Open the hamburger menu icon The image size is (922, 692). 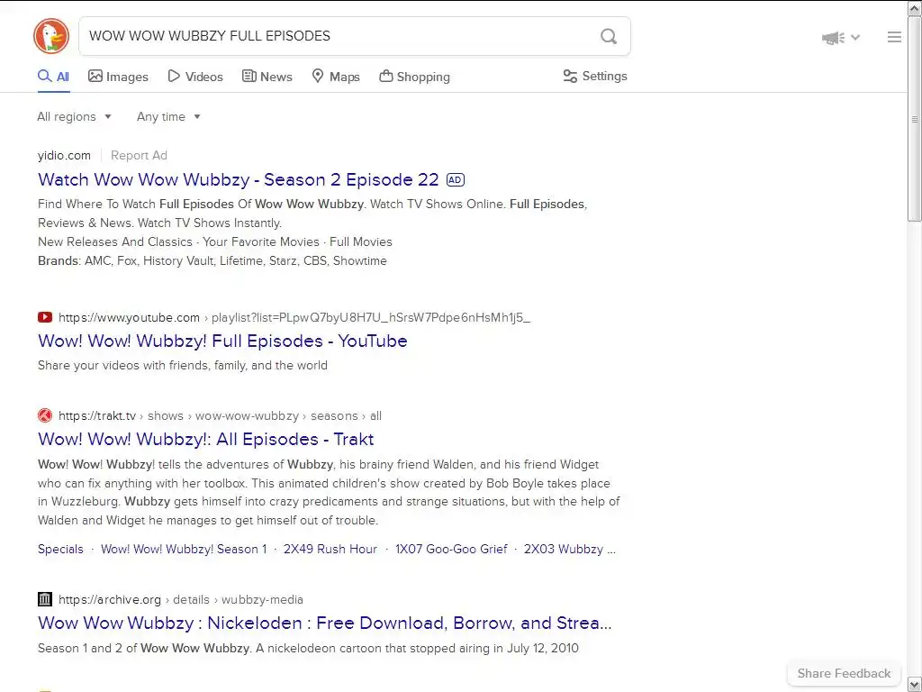894,37
